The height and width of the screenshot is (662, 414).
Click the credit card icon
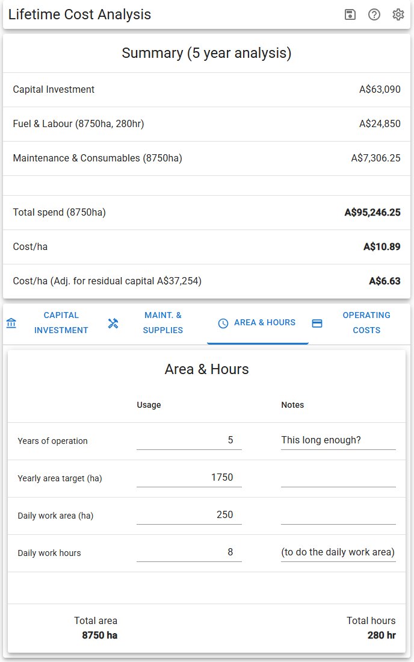coord(317,323)
